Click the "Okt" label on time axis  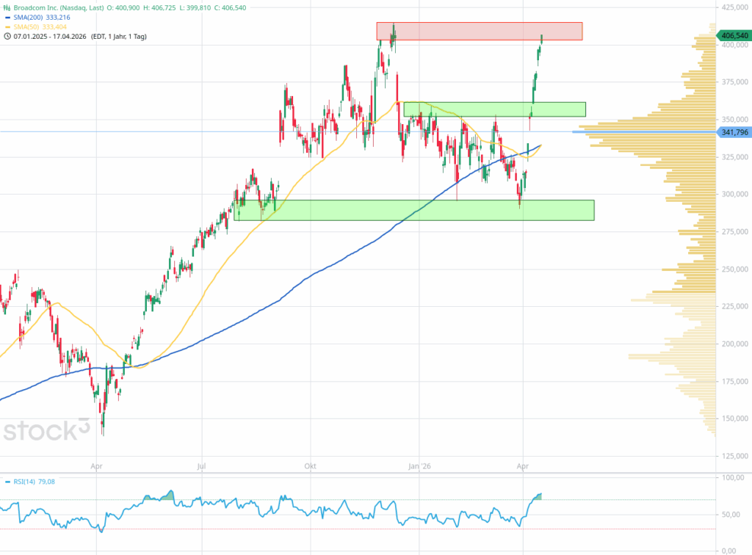point(311,465)
